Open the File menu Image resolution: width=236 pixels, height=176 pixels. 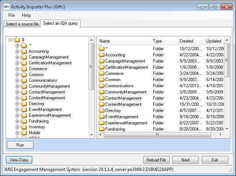(x=12, y=15)
